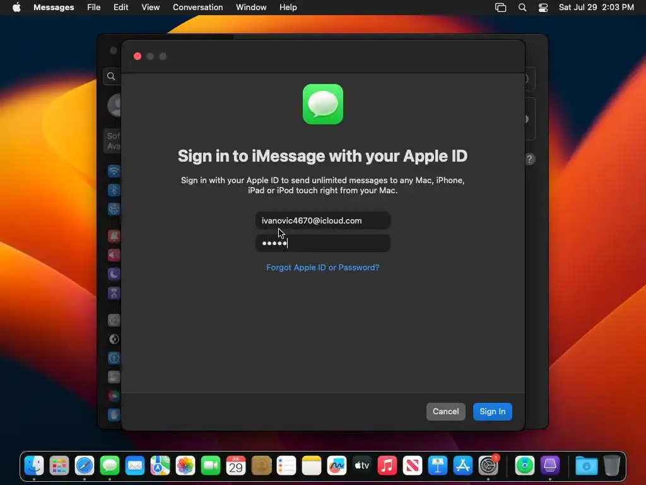Select Screen Time hourglass in System Settings sidebar
The width and height of the screenshot is (646, 485).
[114, 293]
